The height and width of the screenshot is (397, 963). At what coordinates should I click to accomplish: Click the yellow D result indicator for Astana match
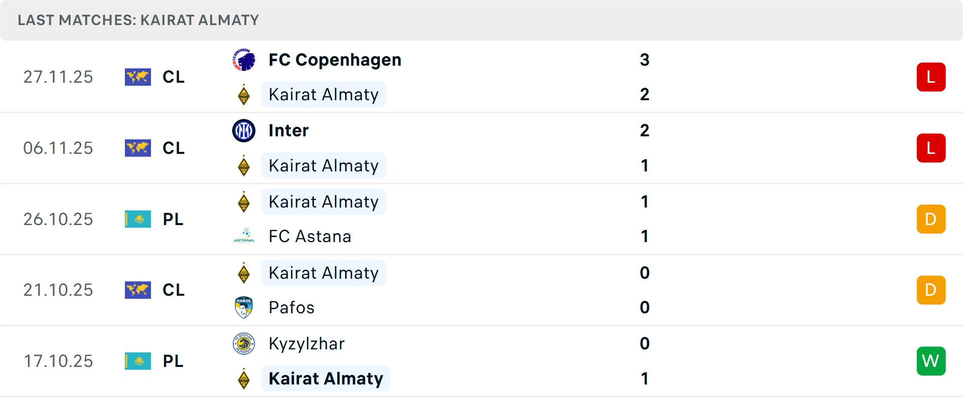[x=931, y=219]
